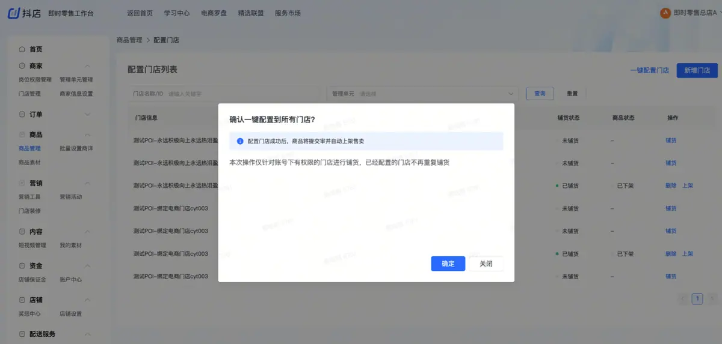Click the 商品状态 column header

[623, 118]
